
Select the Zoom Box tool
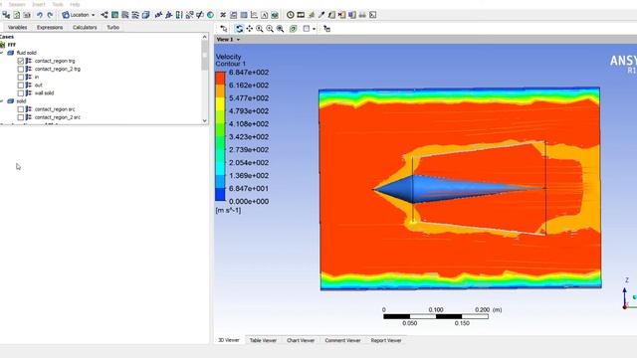270,29
